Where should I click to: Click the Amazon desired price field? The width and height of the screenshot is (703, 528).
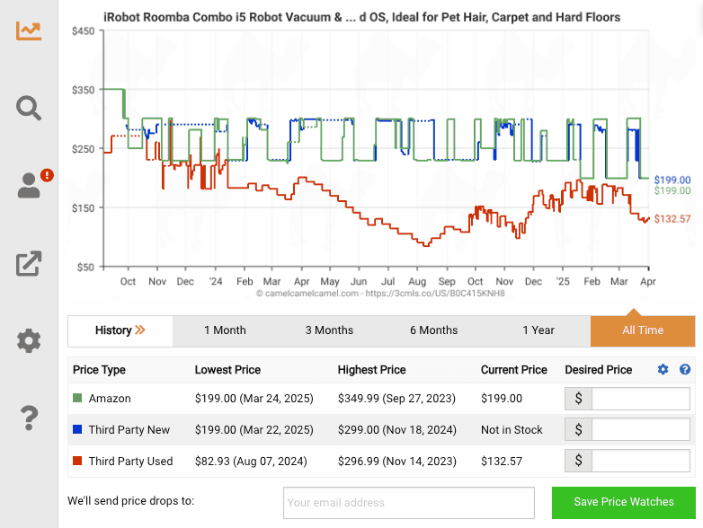(x=641, y=399)
